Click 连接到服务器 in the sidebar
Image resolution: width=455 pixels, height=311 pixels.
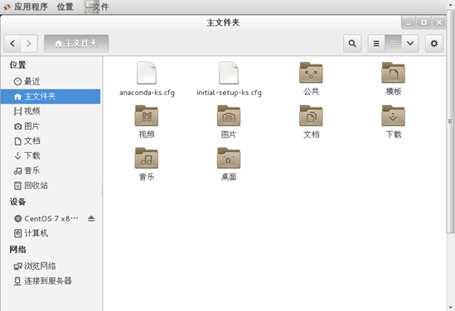point(51,281)
